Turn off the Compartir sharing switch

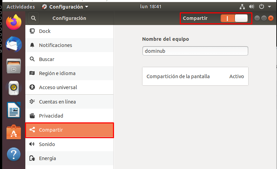[234, 18]
